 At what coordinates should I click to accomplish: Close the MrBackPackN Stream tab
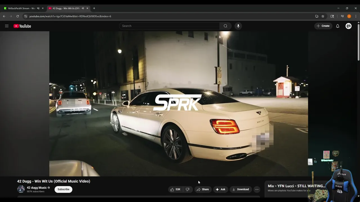click(43, 8)
